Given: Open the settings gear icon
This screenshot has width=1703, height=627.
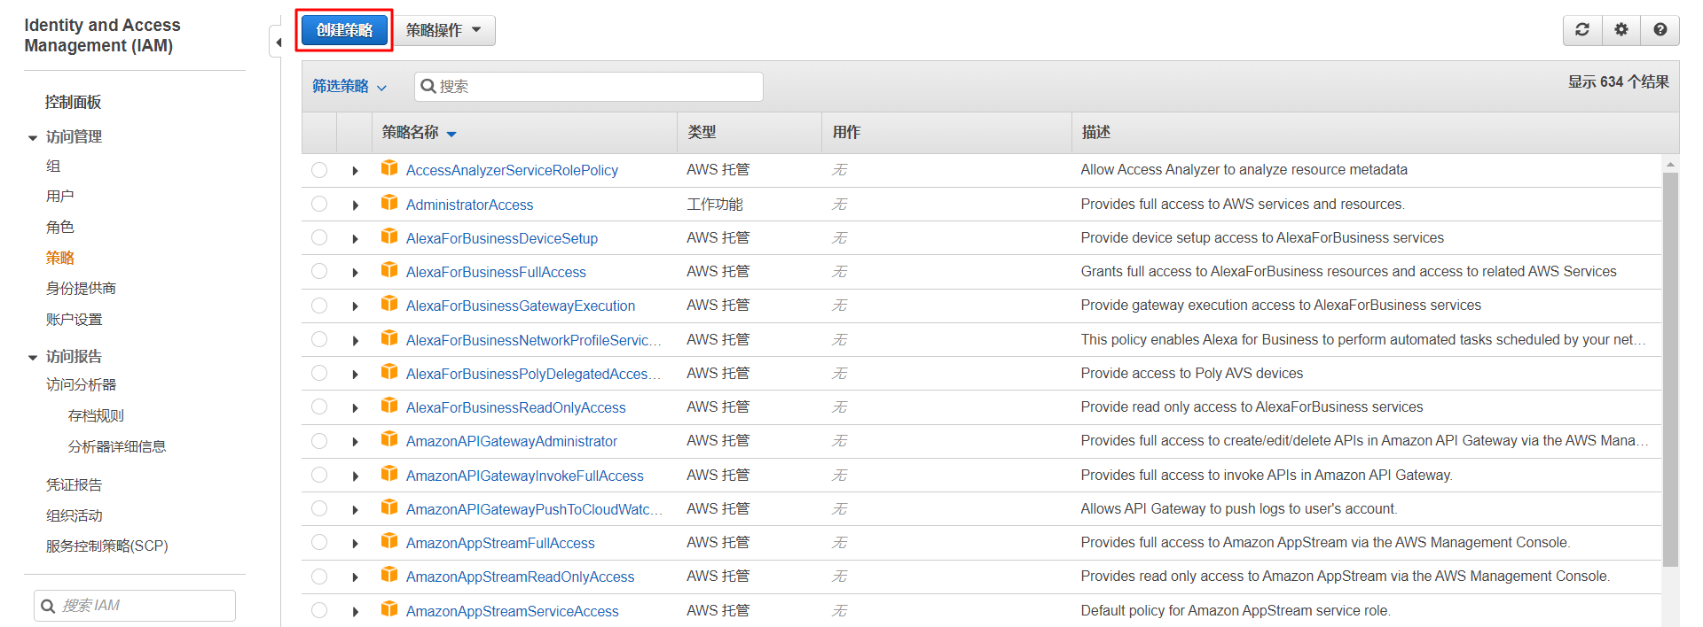Looking at the screenshot, I should click(x=1621, y=29).
